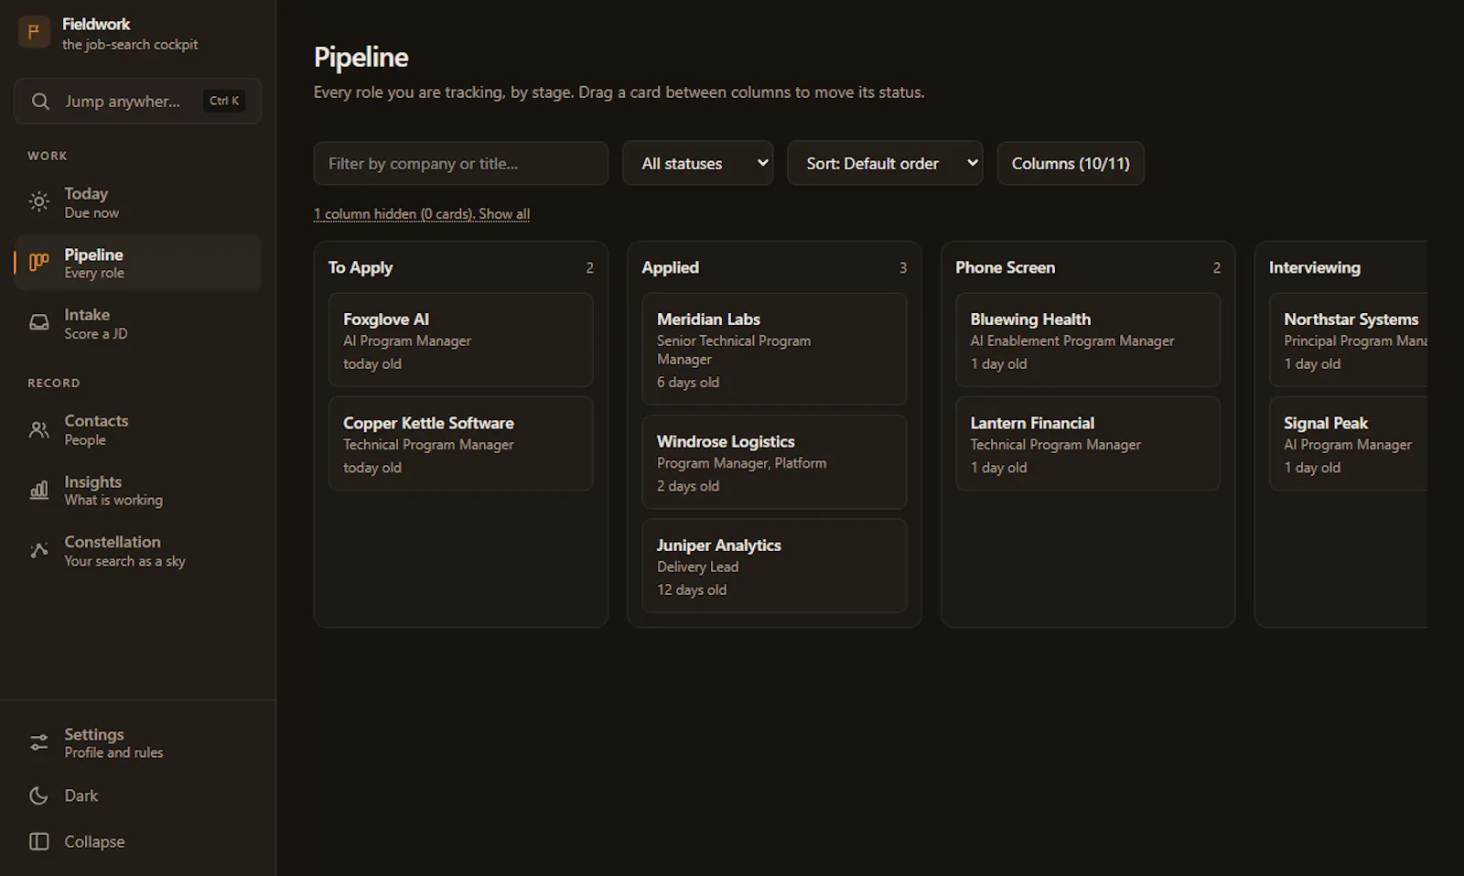
Task: Click the To Apply column header
Action: tap(361, 267)
